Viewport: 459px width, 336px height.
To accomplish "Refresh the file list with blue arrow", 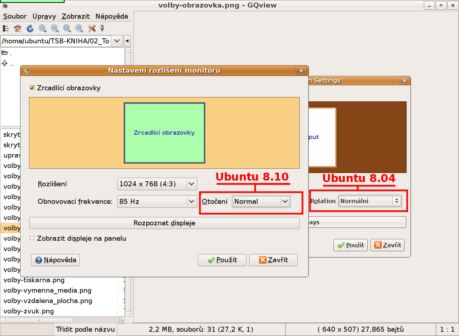I will (x=30, y=28).
